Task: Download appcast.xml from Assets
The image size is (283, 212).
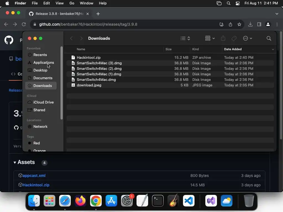Action: coord(34,176)
